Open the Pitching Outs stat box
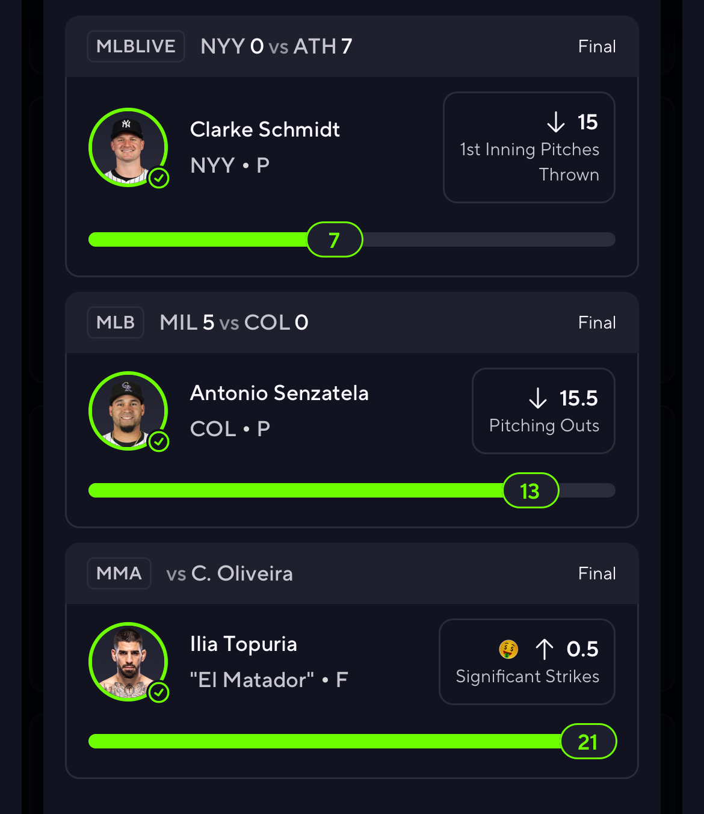Viewport: 704px width, 814px height. (x=543, y=411)
